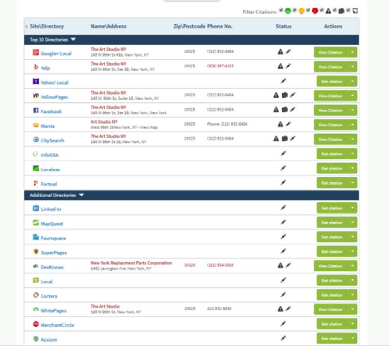Click the pencil edit icon in the Manta row
This screenshot has height=346, width=390.
pos(289,124)
